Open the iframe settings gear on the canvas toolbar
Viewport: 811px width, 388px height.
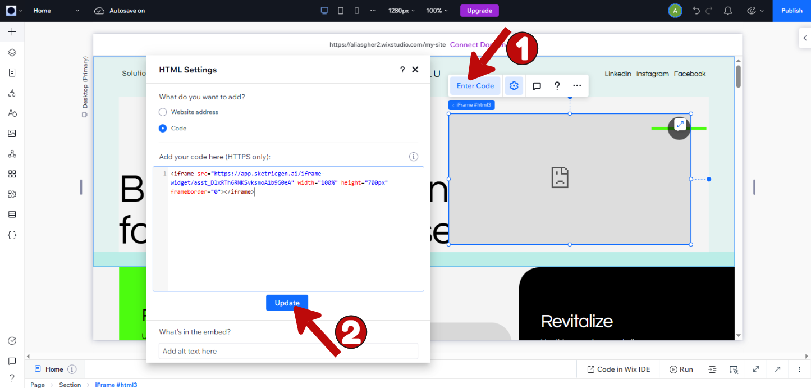tap(514, 85)
